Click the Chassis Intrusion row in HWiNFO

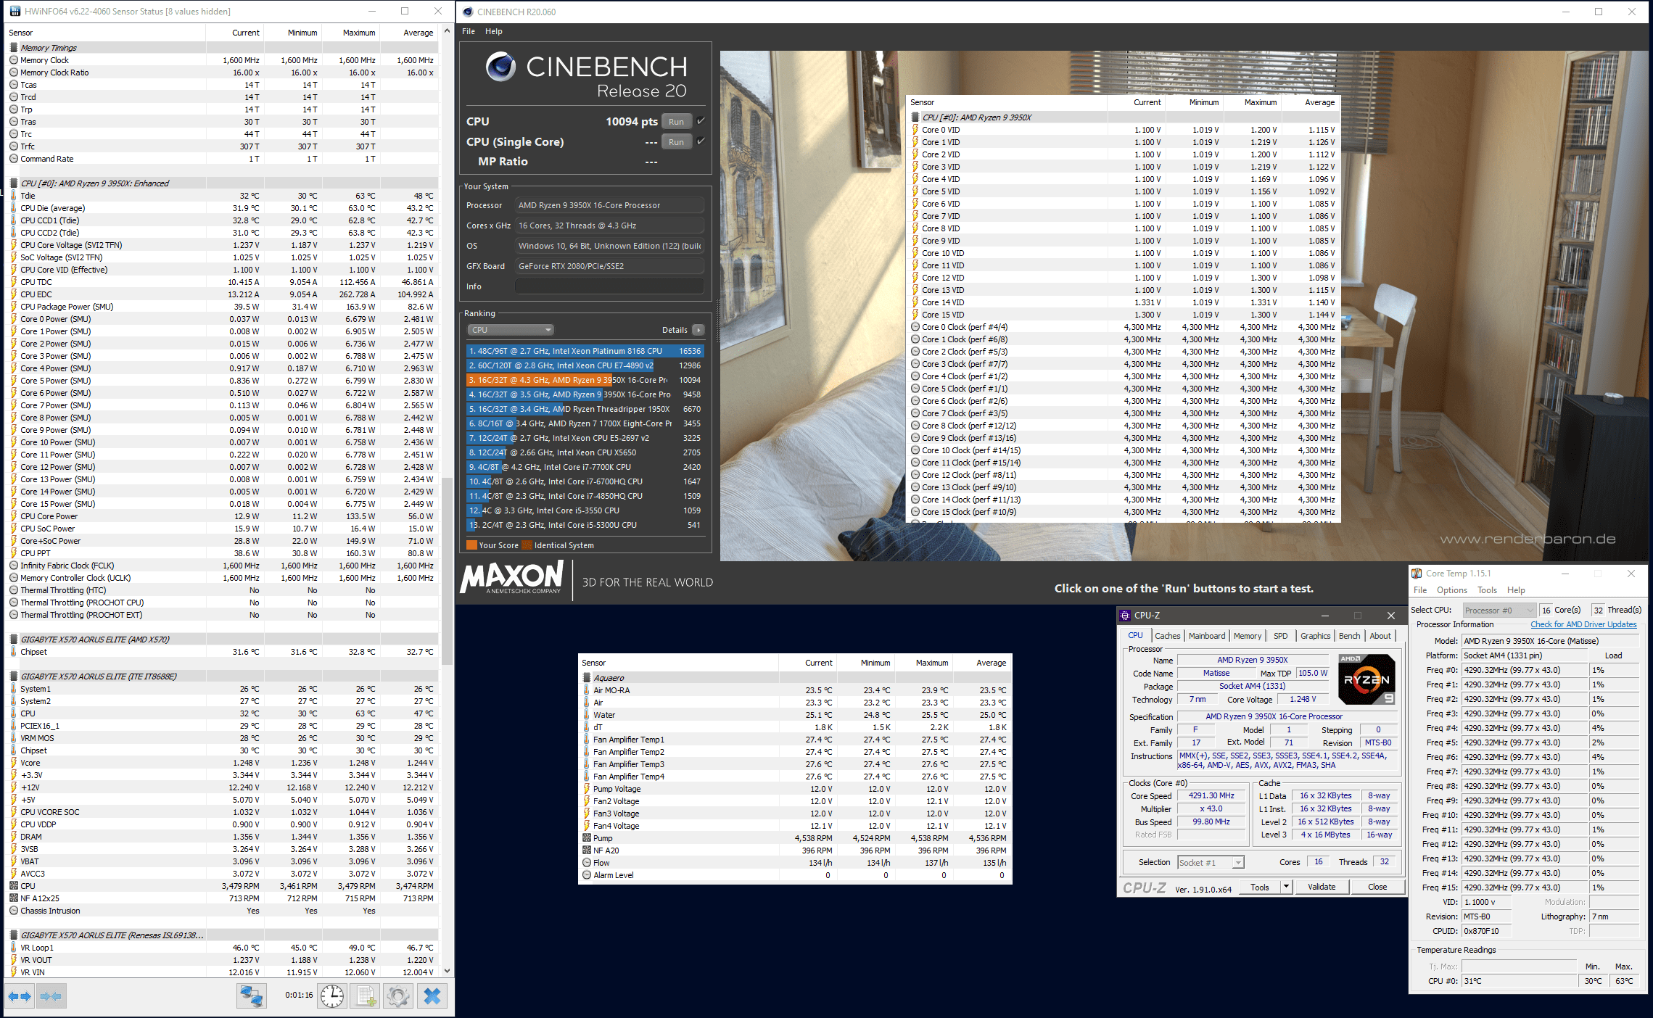pos(222,911)
